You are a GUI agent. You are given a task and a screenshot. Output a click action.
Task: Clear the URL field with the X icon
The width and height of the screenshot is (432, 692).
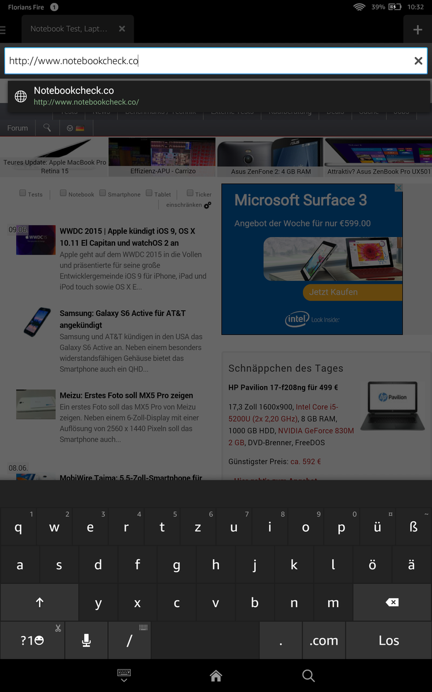(x=418, y=61)
